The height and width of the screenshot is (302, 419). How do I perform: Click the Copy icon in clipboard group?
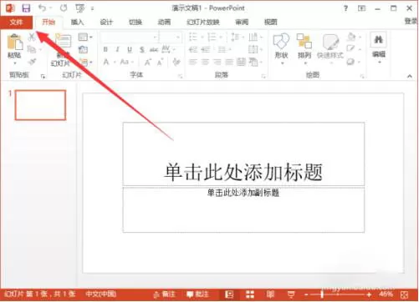click(32, 49)
